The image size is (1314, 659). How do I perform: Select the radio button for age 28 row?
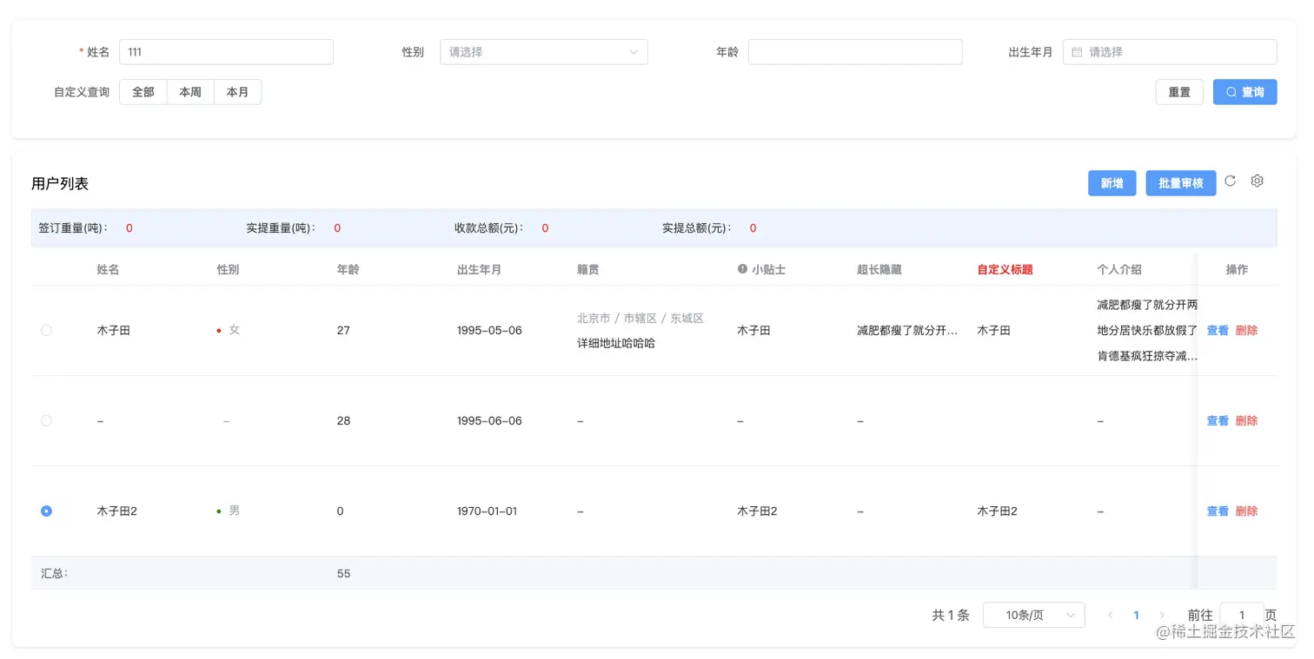pyautogui.click(x=46, y=420)
